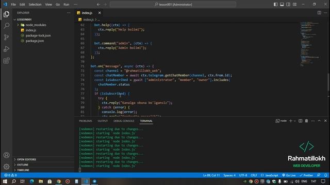Screen dimensions: 330x185
Task: Click the split editor right icon
Action: (x=319, y=13)
